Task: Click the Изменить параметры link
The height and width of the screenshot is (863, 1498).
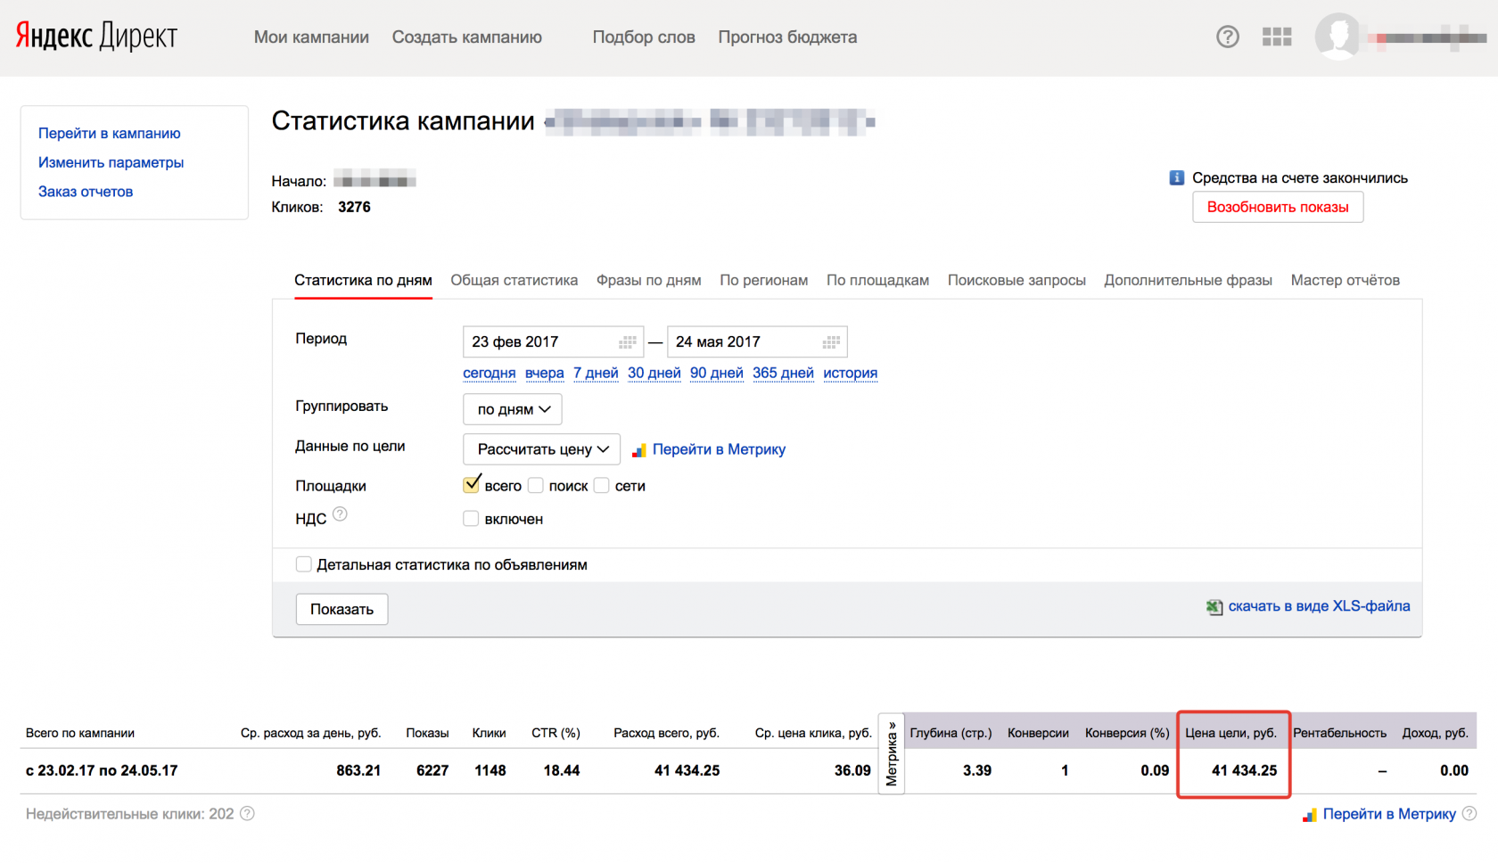Action: 111,162
